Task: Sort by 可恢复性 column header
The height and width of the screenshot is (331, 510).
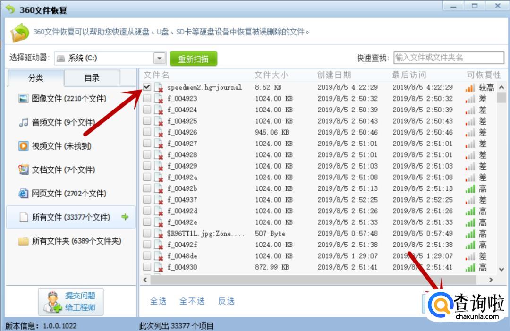Action: 484,75
